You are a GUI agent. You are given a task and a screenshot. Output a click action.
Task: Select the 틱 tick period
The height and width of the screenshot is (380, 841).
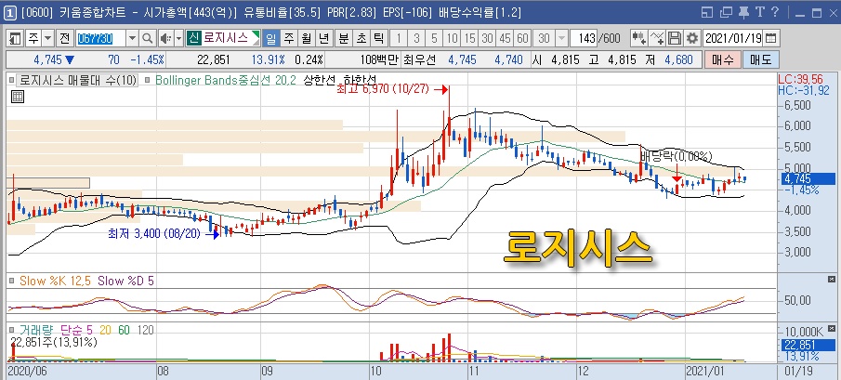coord(378,38)
